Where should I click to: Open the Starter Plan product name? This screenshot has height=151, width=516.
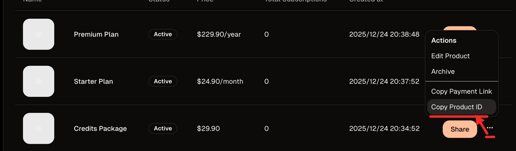[x=93, y=81]
